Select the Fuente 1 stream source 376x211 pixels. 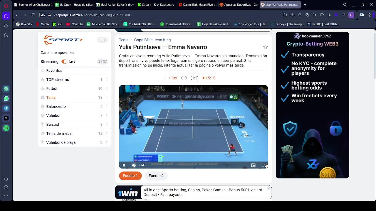pyautogui.click(x=130, y=176)
